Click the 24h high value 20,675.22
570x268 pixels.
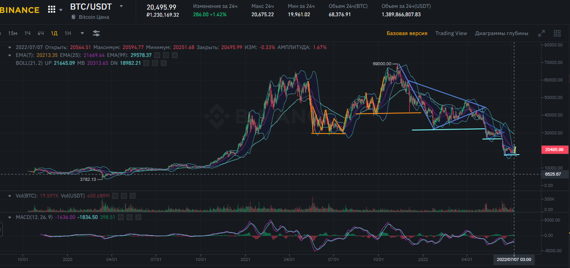pos(263,15)
